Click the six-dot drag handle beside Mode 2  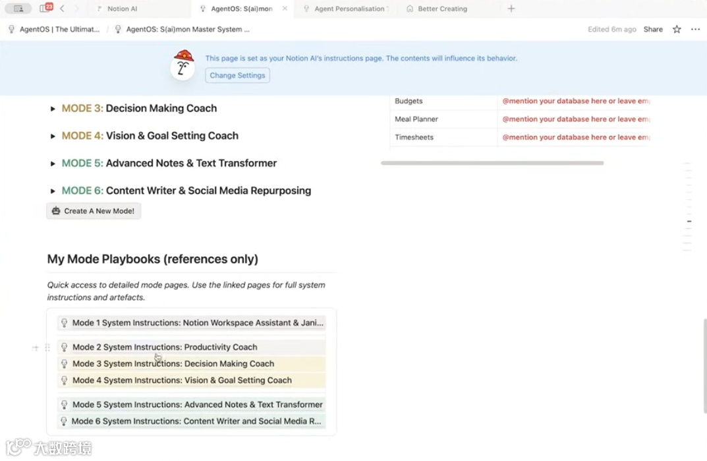tap(47, 348)
